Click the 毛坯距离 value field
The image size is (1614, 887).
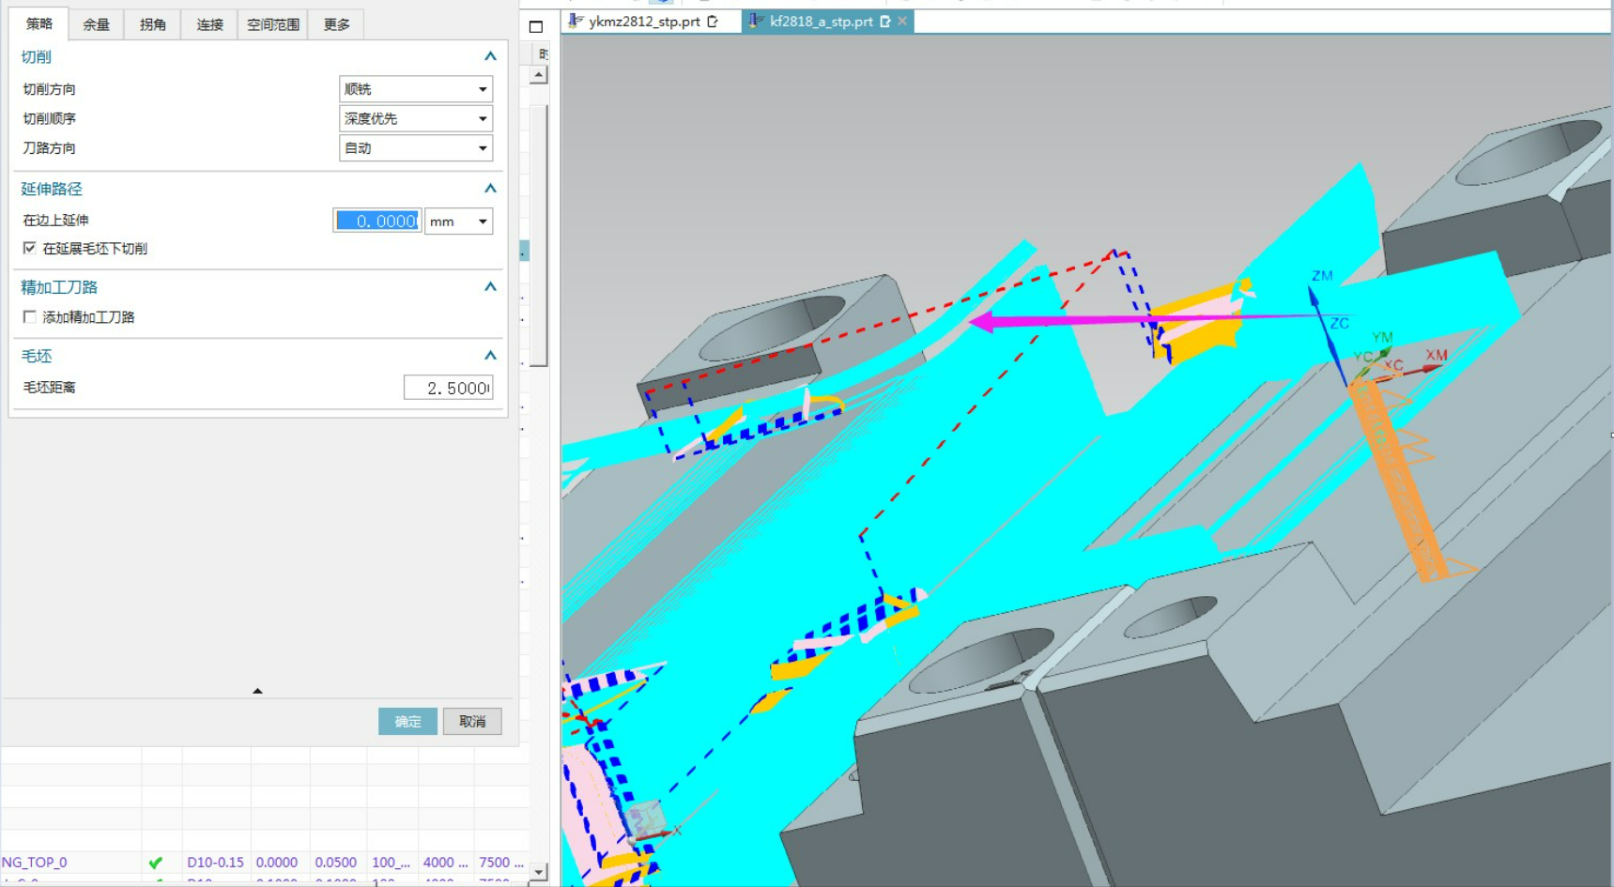click(x=448, y=388)
